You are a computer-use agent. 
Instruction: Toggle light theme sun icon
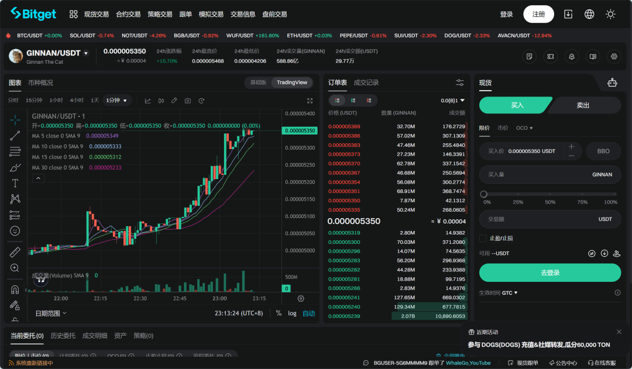(610, 14)
